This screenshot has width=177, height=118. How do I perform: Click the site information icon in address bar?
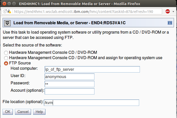pos(5,11)
